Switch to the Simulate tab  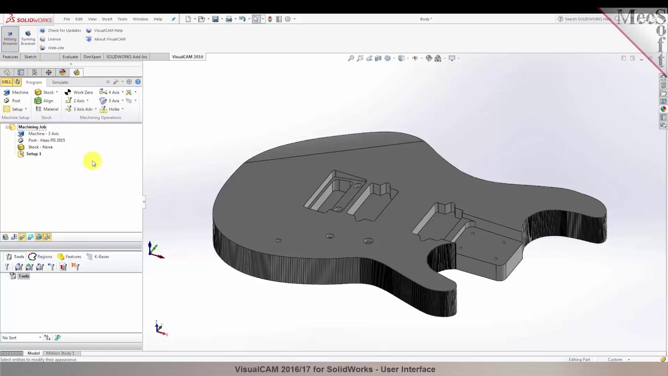[60, 82]
